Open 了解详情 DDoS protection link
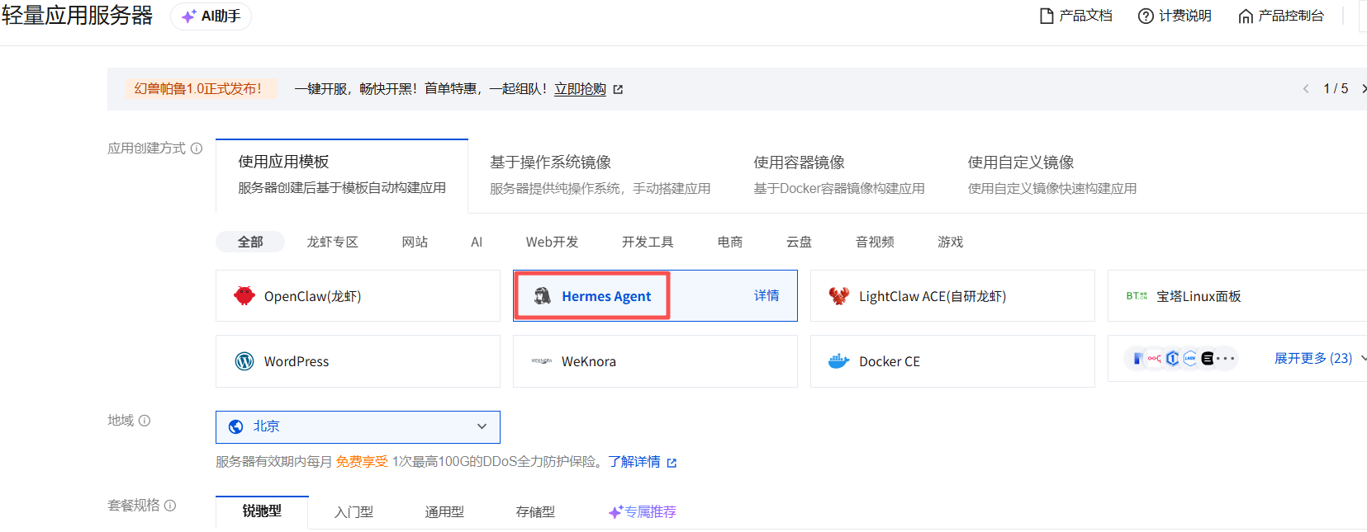The image size is (1367, 532). coord(634,462)
